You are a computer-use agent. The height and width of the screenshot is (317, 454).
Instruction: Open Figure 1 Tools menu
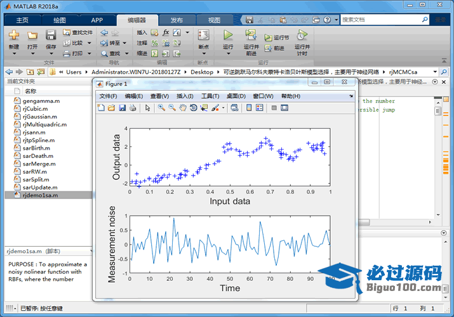210,96
